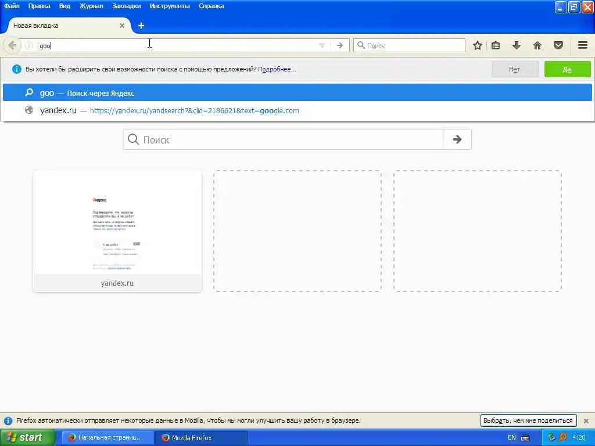The height and width of the screenshot is (446, 595).
Task: Click magnifier icon in page search field
Action: tap(133, 139)
